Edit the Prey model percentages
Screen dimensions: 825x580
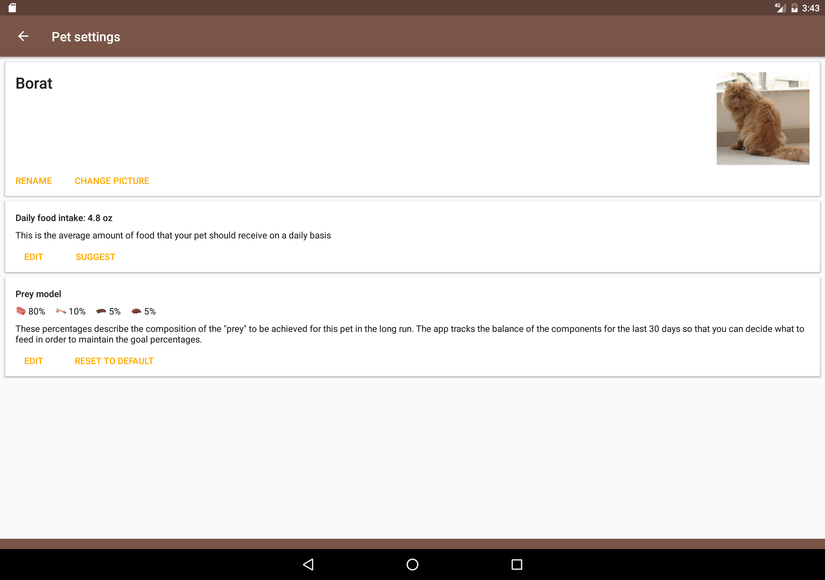(x=34, y=361)
